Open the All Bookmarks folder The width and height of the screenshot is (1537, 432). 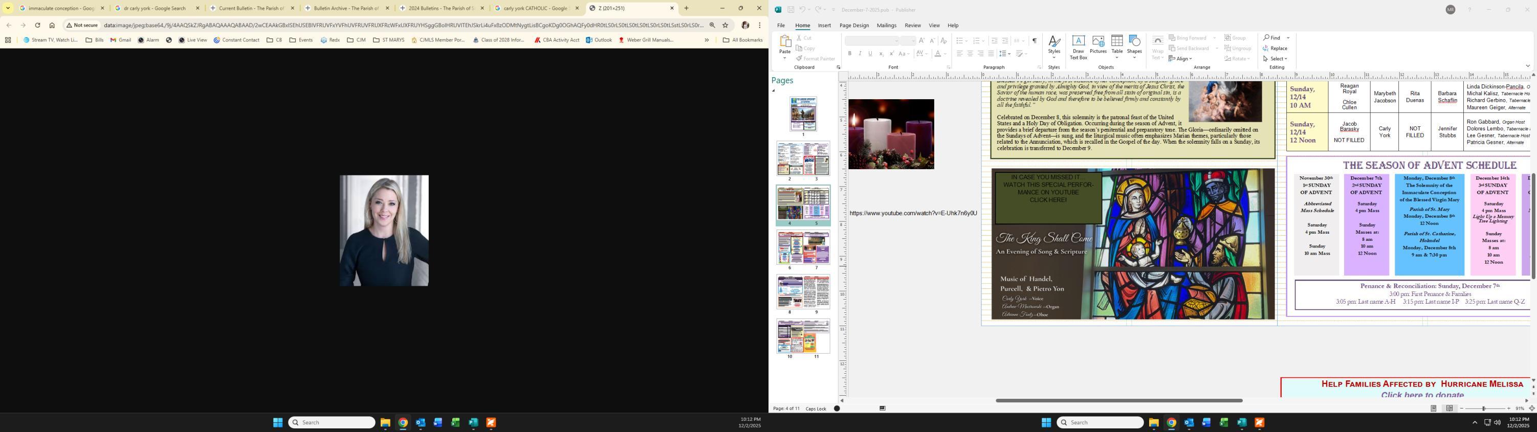coord(742,40)
